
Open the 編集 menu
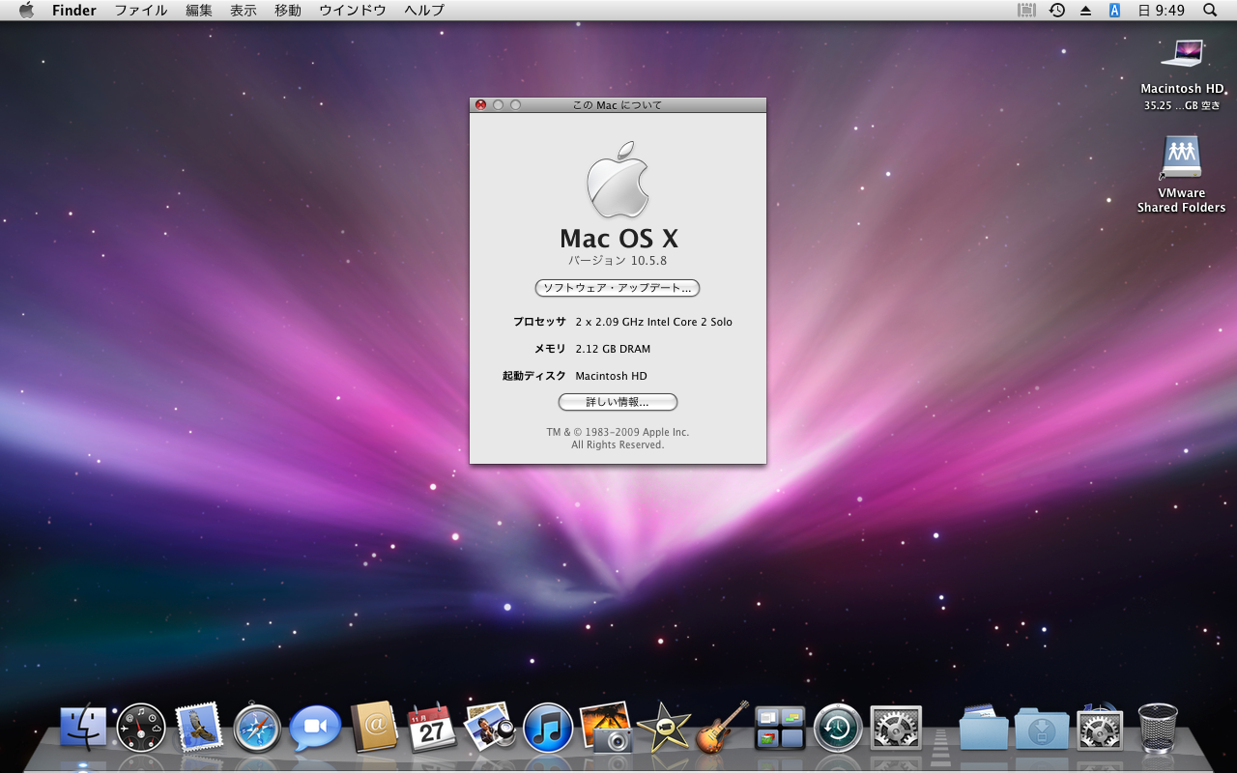click(x=199, y=10)
